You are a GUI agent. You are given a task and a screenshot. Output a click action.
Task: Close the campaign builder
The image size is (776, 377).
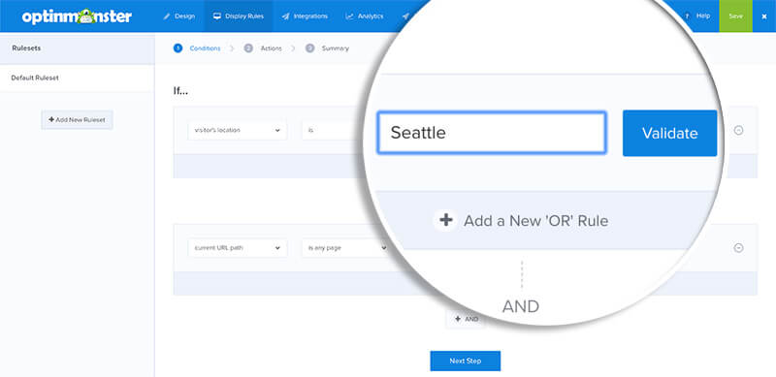click(x=764, y=16)
